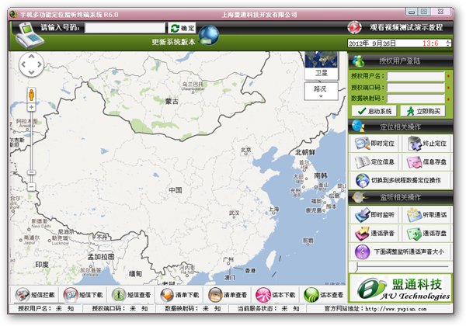Open 短信查看 to view messages

click(118, 295)
